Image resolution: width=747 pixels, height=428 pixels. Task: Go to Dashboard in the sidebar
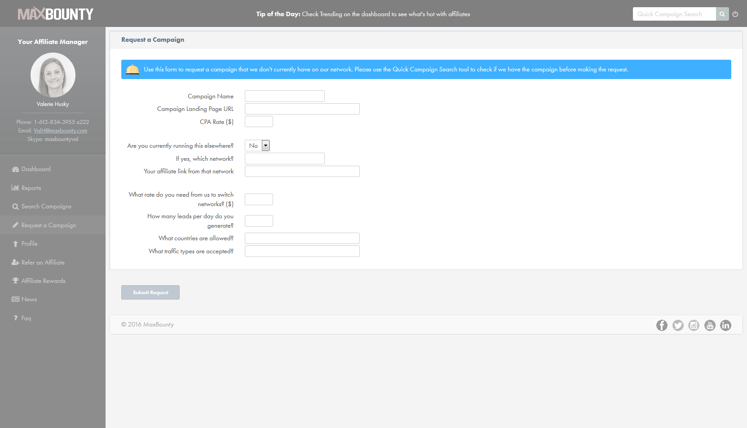click(36, 169)
